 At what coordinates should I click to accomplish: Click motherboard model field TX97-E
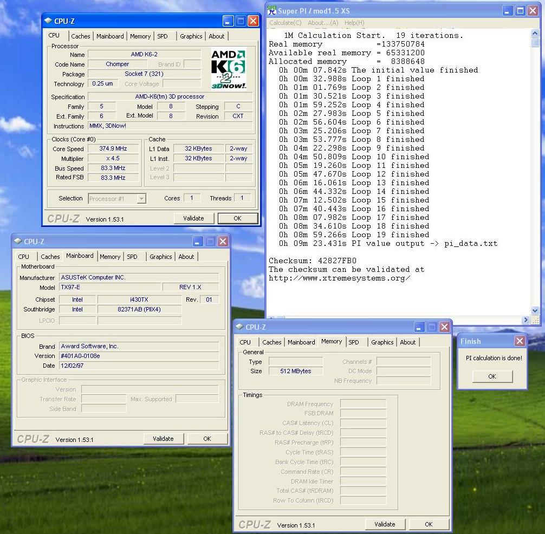pyautogui.click(x=110, y=287)
